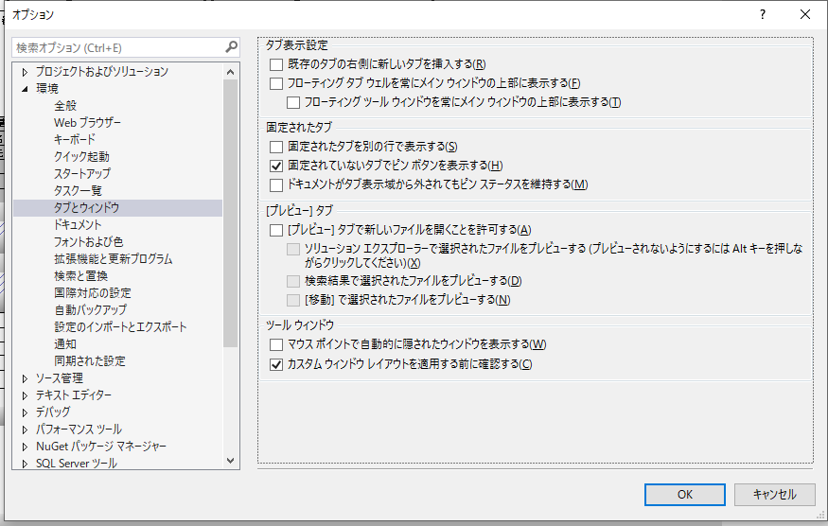
Task: Expand the NuGet パッケージ マネージャー node
Action: click(26, 447)
